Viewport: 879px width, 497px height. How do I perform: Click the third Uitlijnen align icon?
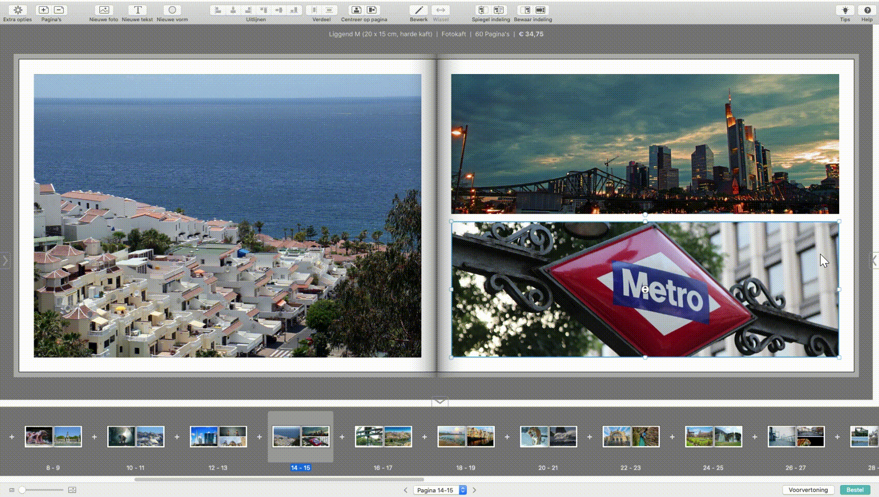248,10
